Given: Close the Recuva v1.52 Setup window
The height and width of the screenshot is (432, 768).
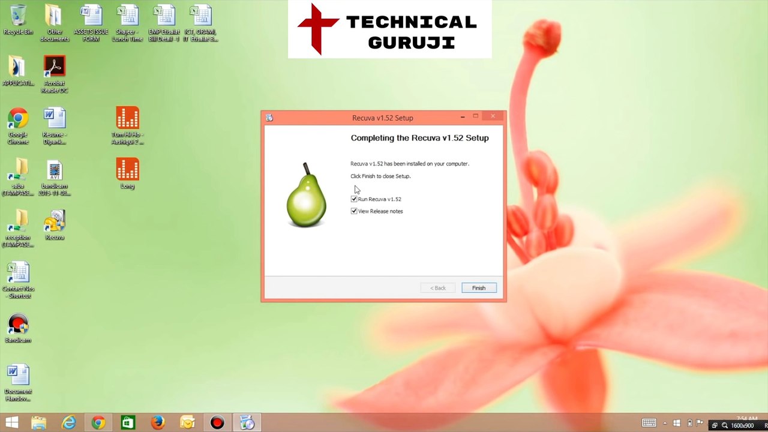Looking at the screenshot, I should (x=493, y=116).
